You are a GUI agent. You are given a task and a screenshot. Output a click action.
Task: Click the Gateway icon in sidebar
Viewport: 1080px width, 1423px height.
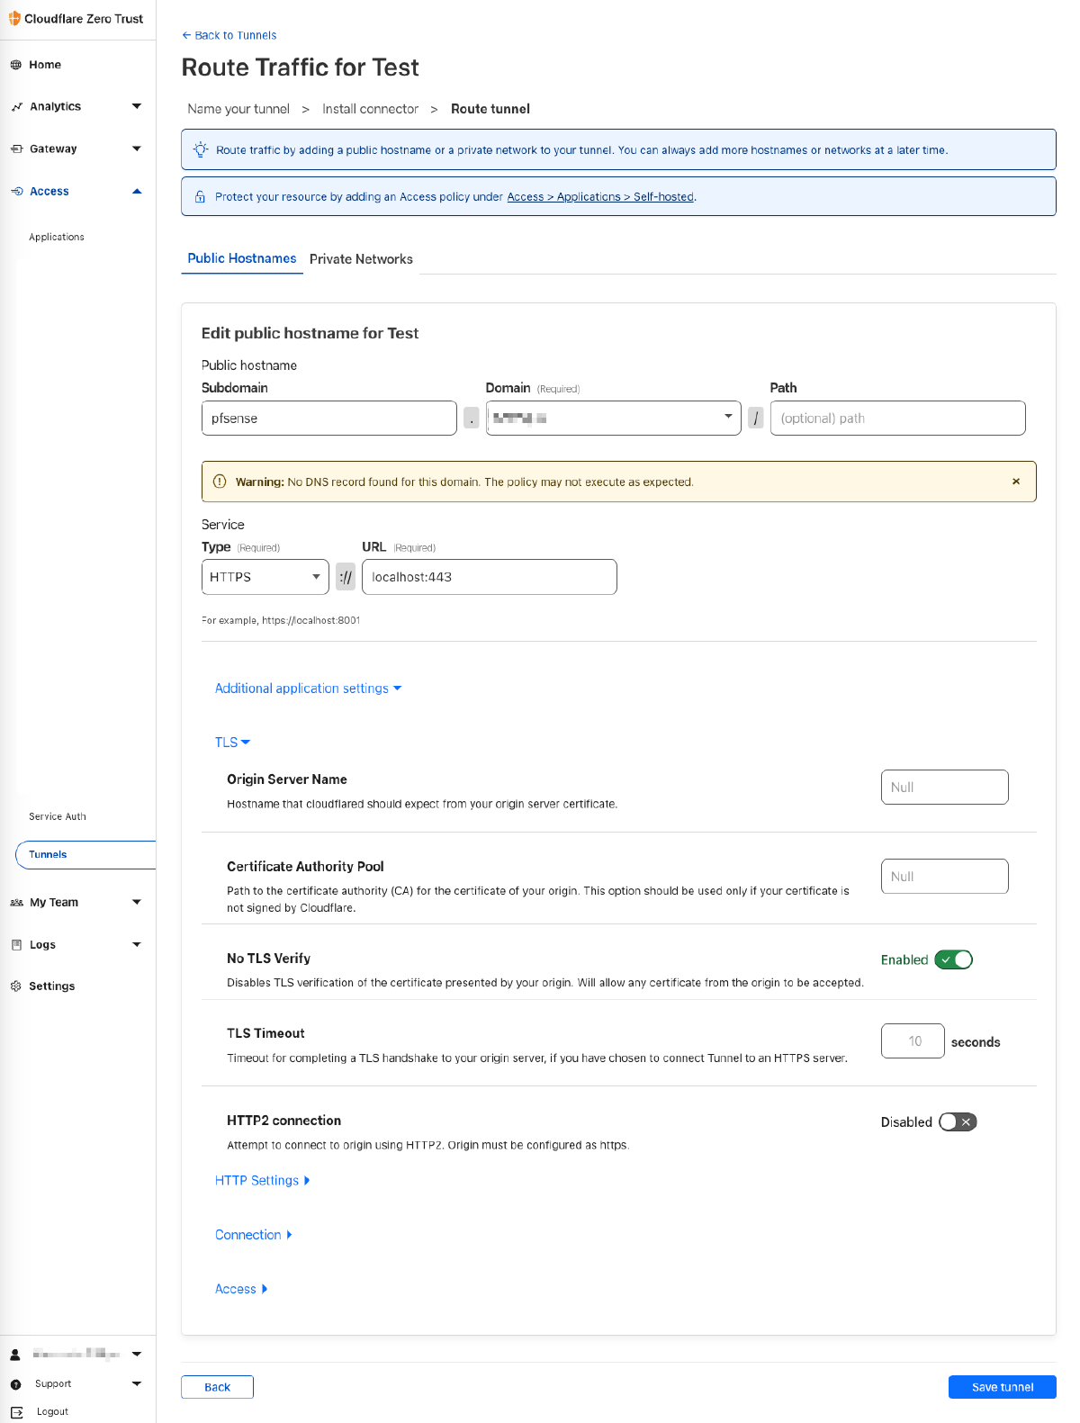16,149
